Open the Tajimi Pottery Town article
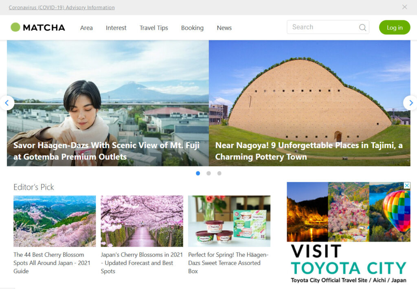Image resolution: width=417 pixels, height=289 pixels. (309, 103)
